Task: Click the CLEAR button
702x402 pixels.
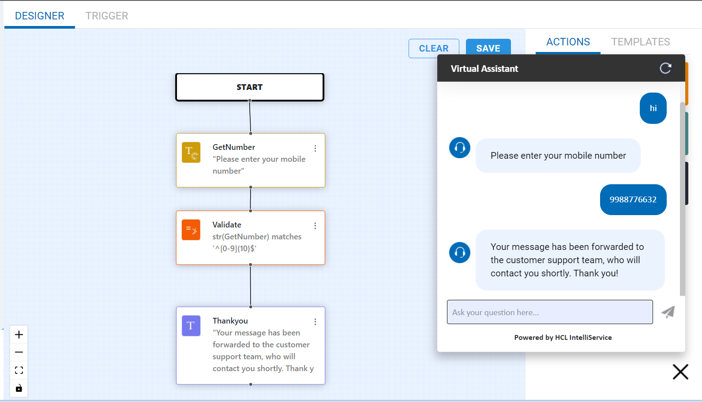Action: click(433, 48)
